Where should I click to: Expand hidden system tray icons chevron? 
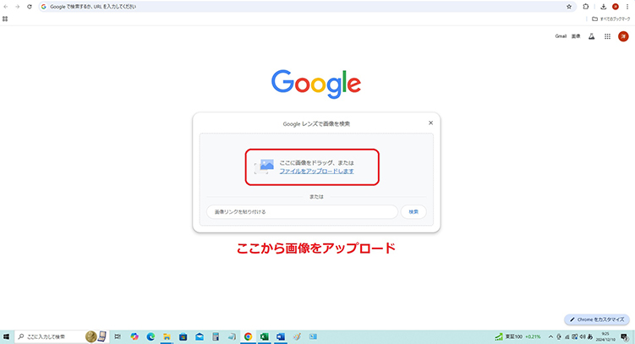pos(550,336)
